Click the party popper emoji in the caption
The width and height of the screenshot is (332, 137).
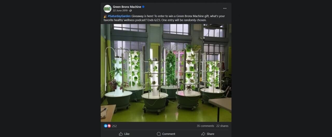(105, 16)
